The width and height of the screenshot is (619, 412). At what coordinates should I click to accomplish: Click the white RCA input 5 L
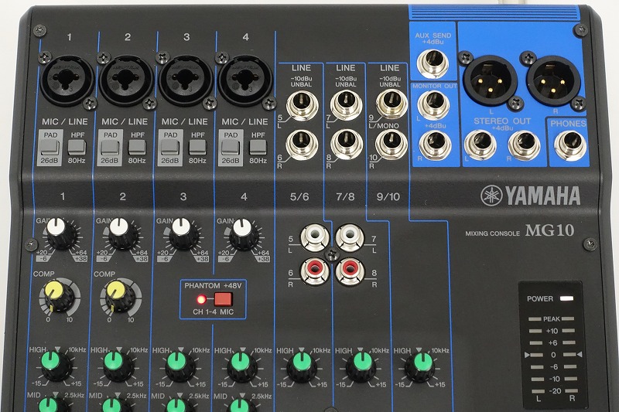click(x=315, y=237)
